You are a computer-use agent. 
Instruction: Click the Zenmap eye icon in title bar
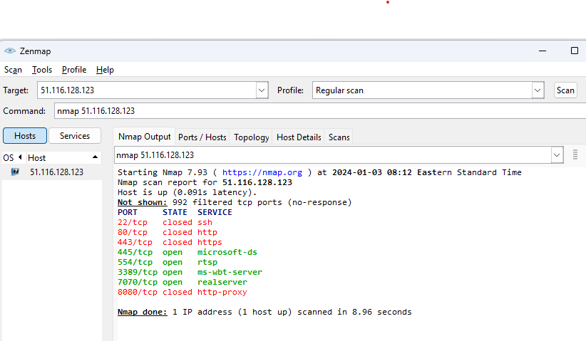10,51
